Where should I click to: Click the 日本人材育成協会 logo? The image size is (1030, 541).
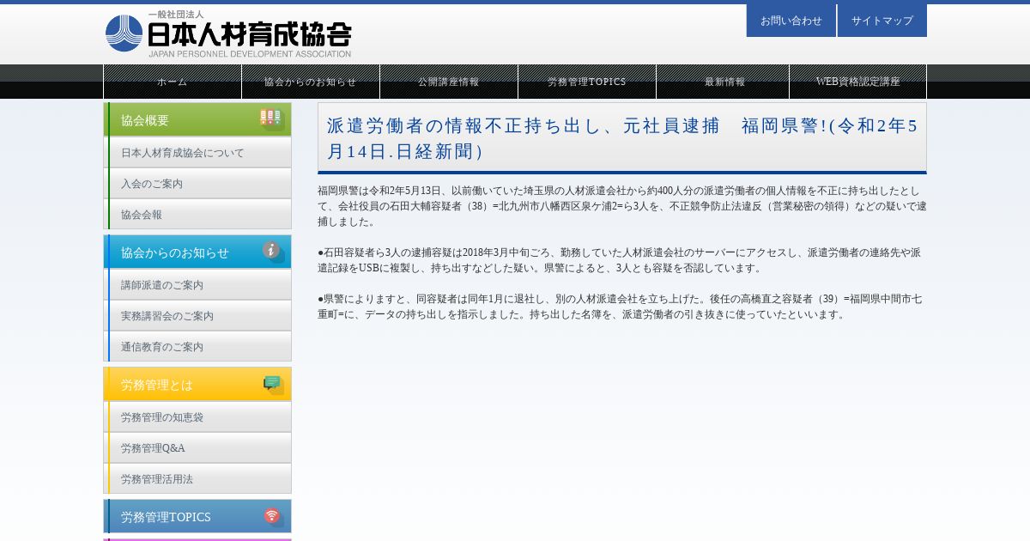click(x=228, y=34)
